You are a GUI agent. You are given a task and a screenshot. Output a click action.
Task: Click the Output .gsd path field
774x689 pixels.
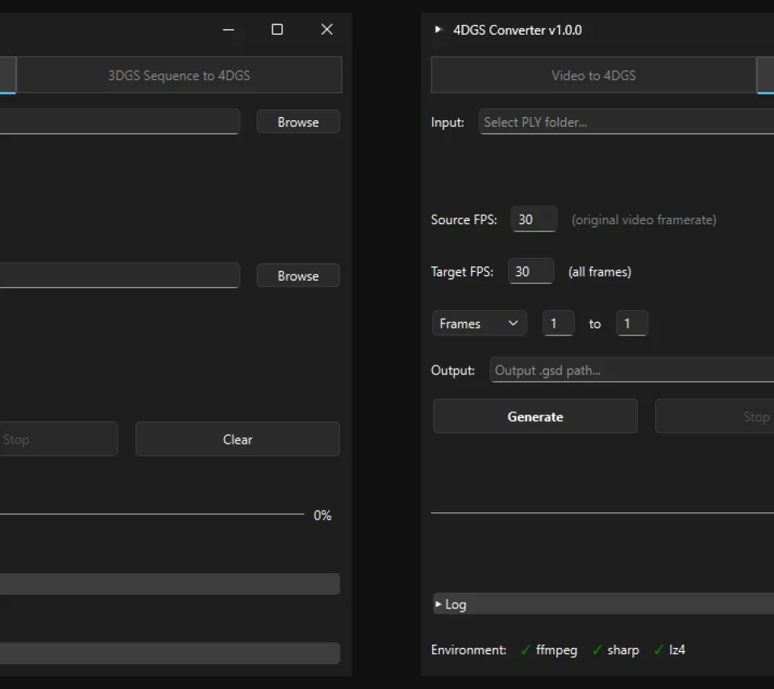[632, 370]
